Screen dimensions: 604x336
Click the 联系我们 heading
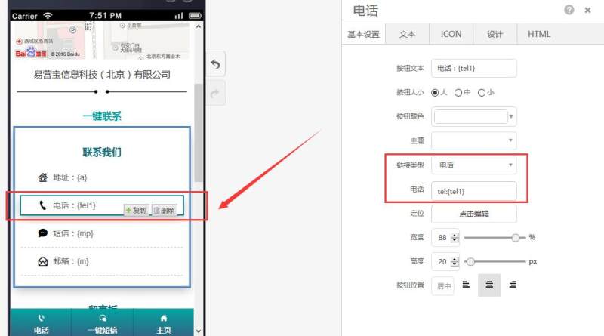pyautogui.click(x=102, y=153)
